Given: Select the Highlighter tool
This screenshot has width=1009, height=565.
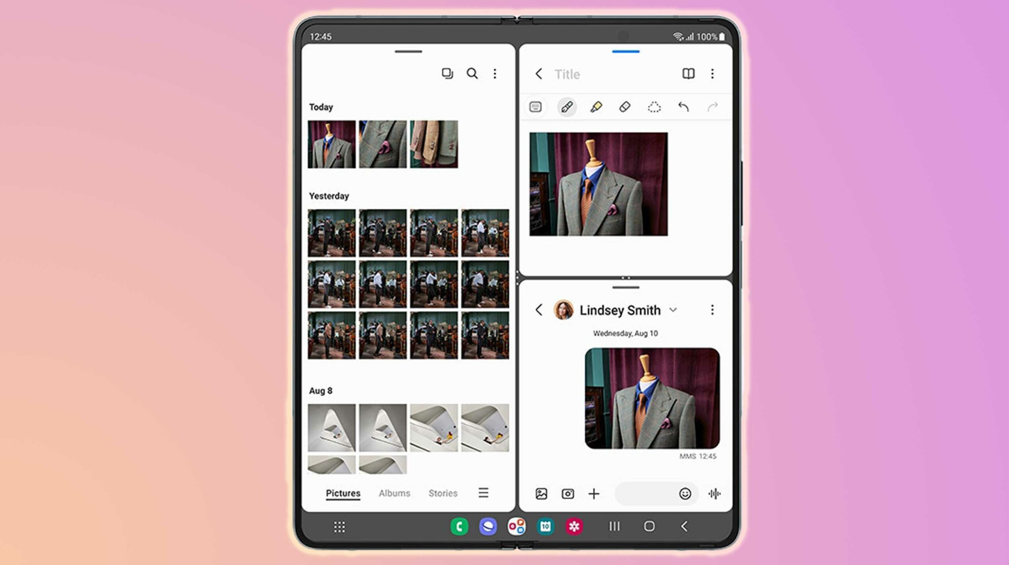Looking at the screenshot, I should tap(596, 107).
